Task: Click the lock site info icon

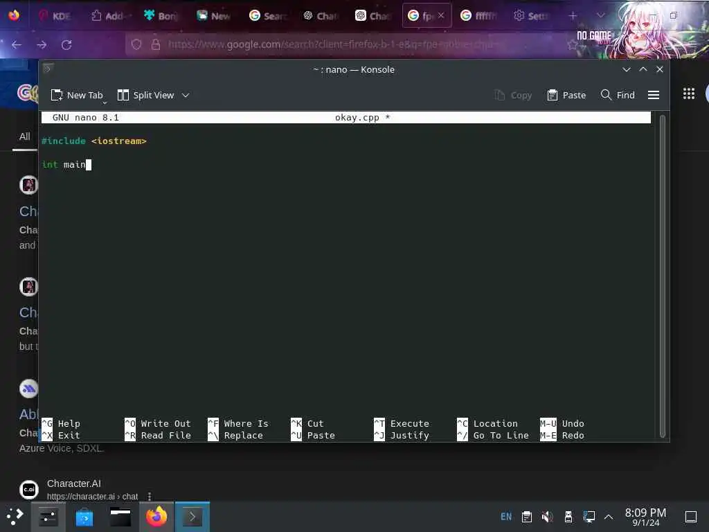Action: coord(156,44)
